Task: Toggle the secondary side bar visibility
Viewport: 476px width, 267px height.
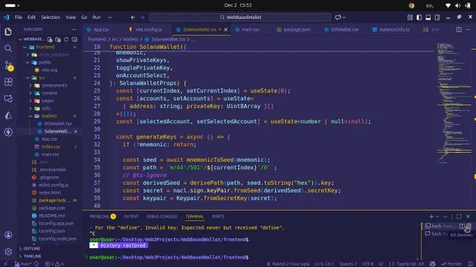Action: (437, 18)
